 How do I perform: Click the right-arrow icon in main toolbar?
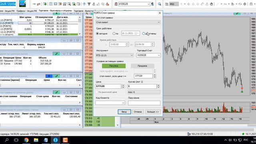[34, 4]
